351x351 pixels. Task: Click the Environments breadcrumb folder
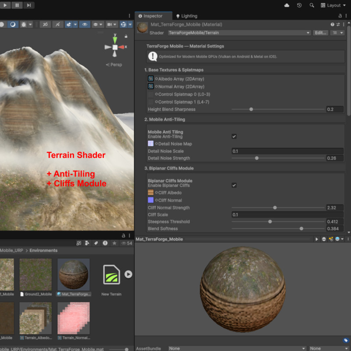coord(43,250)
